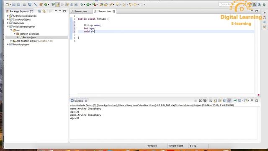Image resolution: width=268 pixels, height=151 pixels.
Task: Toggle Show Console on Standard Out
Action: 224,101
